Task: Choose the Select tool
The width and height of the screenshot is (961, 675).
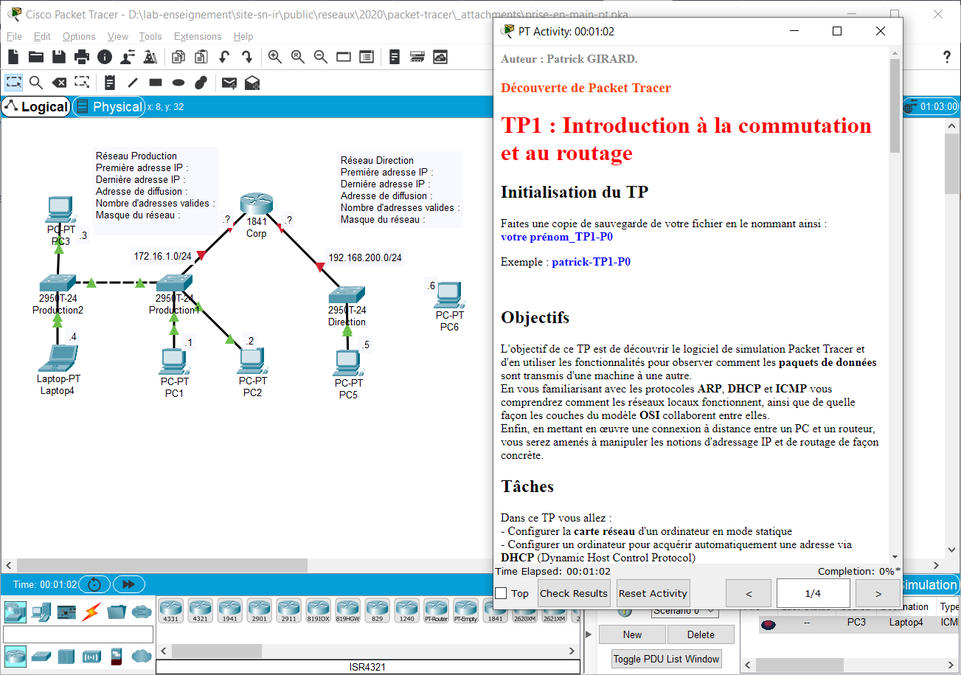Action: pyautogui.click(x=13, y=83)
